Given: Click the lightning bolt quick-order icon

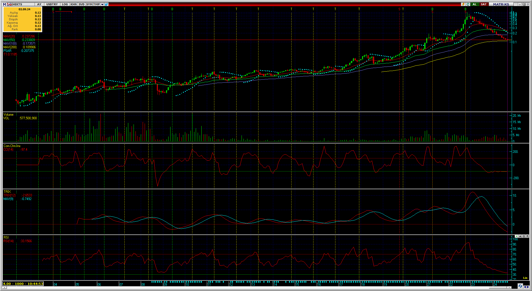Looking at the screenshot, I should click(463, 4).
